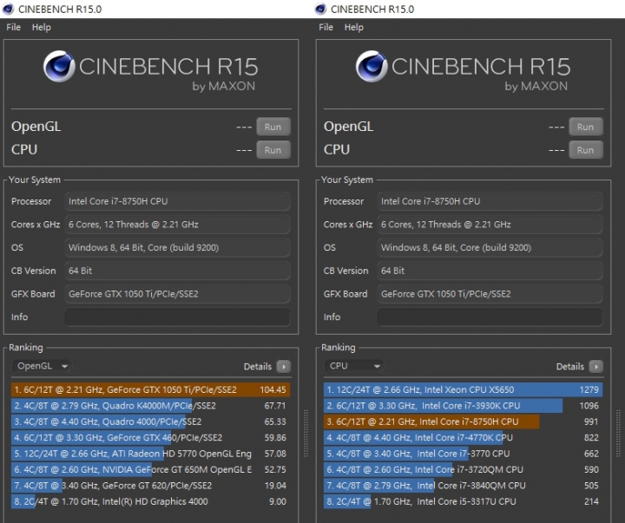Click the left window's panel splitter grip
The height and width of the screenshot is (523, 625).
306,433
